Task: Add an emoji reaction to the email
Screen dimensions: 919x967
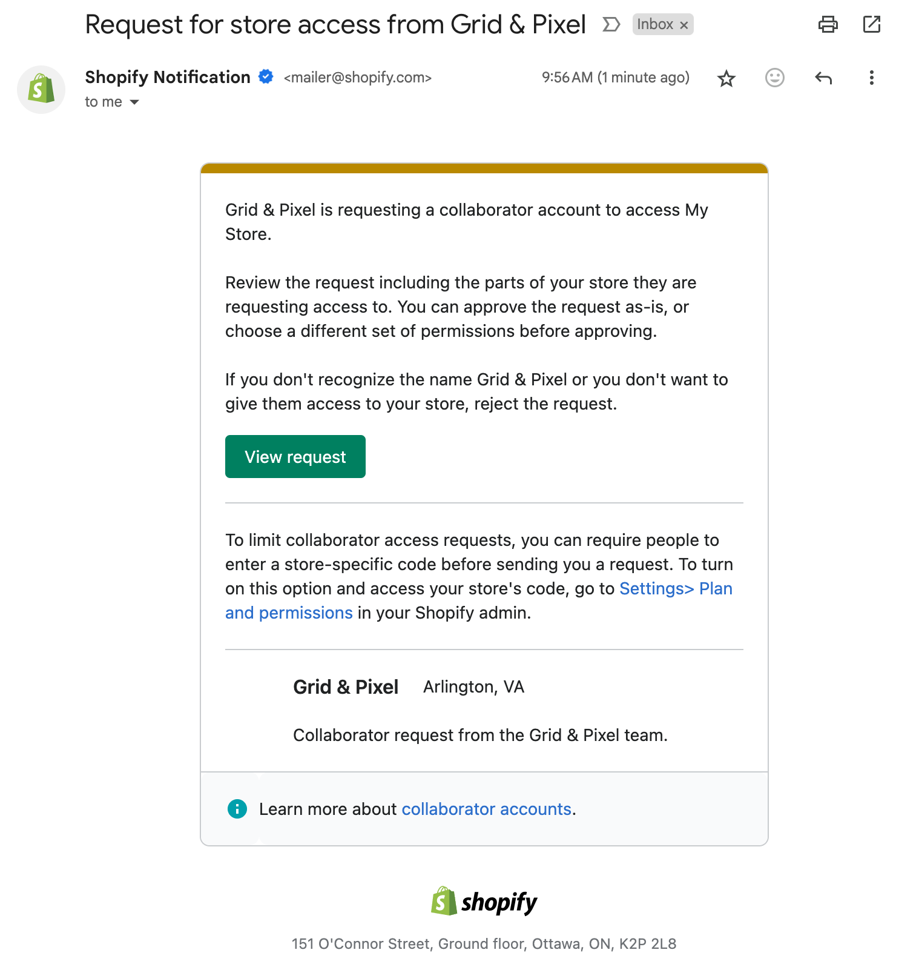Action: pyautogui.click(x=774, y=78)
